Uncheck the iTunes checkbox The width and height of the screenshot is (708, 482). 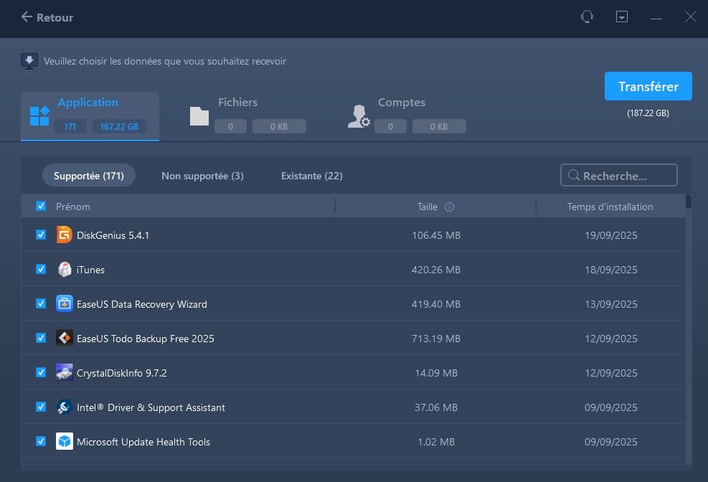pyautogui.click(x=41, y=270)
